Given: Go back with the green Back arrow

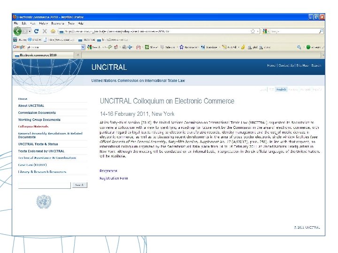Looking at the screenshot, I should [17, 31].
